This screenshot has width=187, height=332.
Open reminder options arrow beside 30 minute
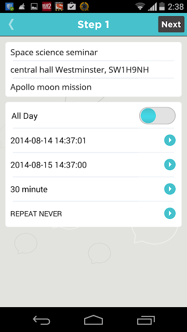point(170,189)
